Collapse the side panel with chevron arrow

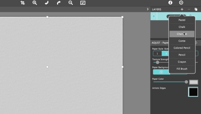pyautogui.click(x=148, y=9)
